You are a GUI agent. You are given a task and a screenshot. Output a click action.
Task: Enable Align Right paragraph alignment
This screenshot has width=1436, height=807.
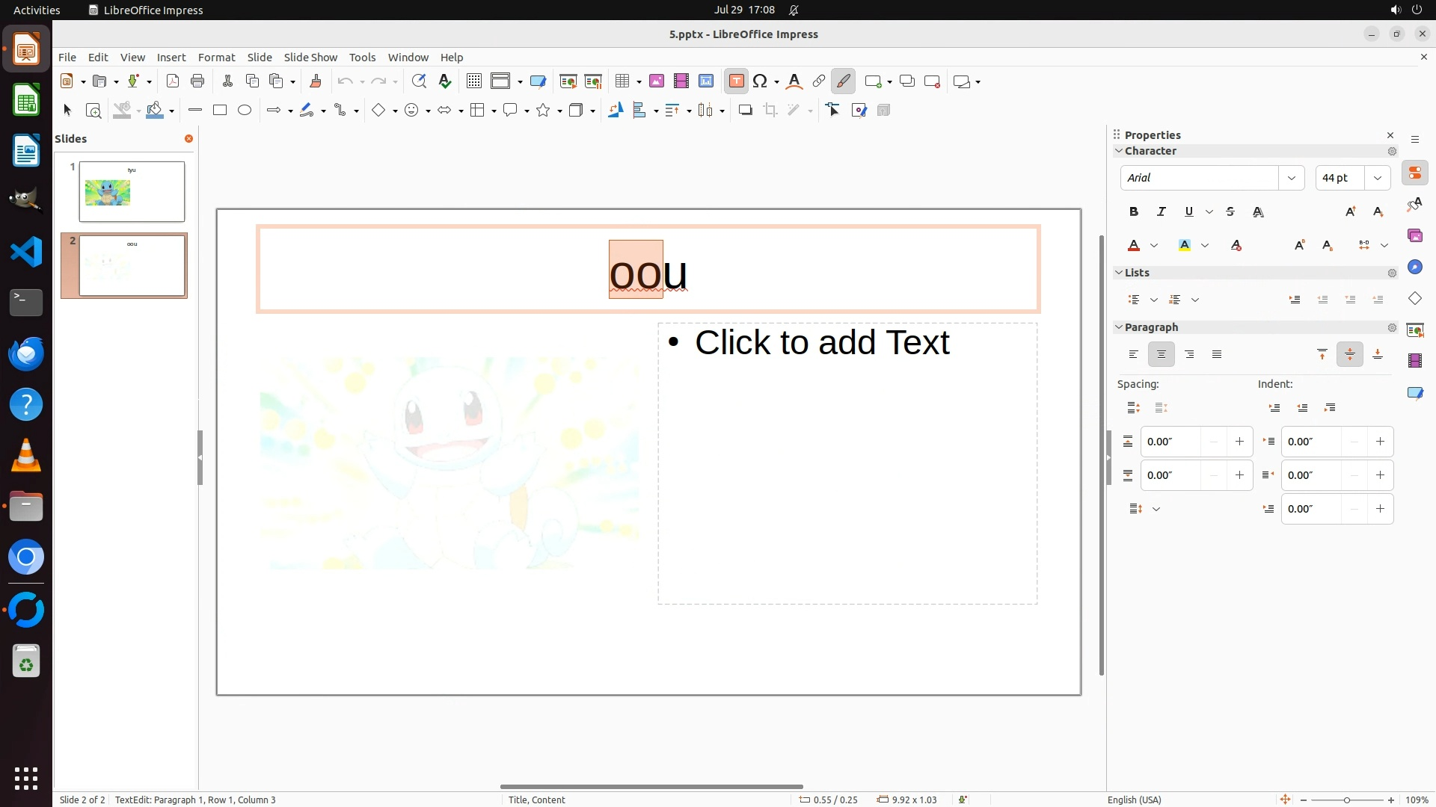(x=1189, y=355)
